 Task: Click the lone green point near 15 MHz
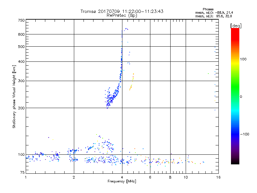[208, 74]
